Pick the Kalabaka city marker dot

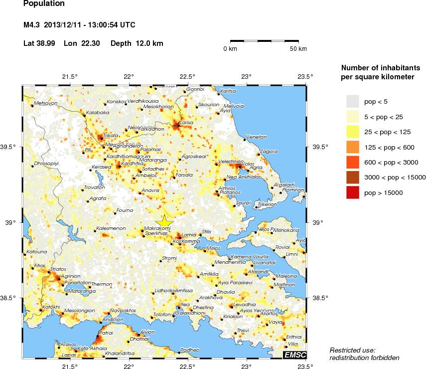[x=84, y=115]
